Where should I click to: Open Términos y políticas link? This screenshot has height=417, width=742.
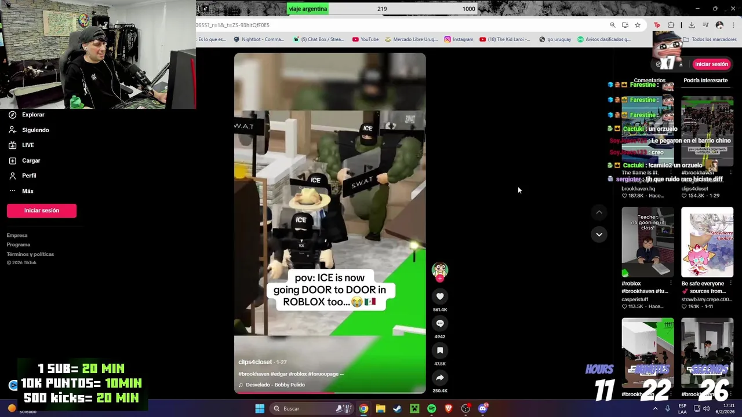30,254
